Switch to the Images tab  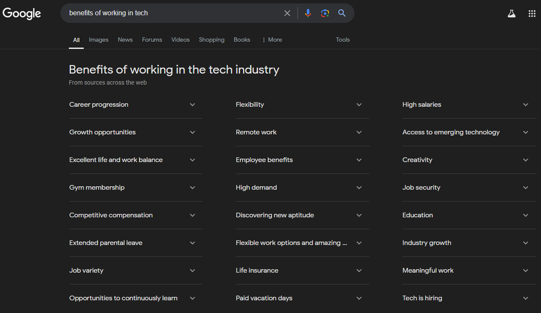(x=98, y=40)
